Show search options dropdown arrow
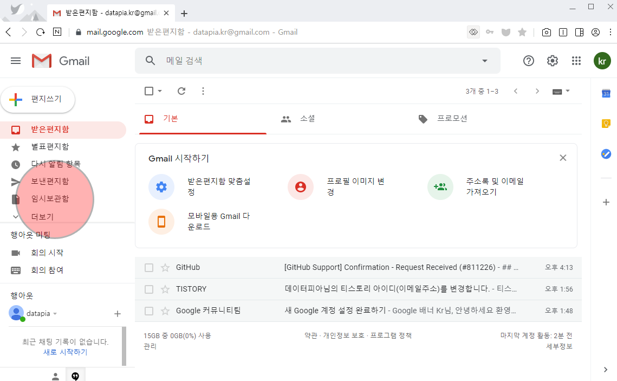Viewport: 617px width, 381px height. click(x=485, y=61)
